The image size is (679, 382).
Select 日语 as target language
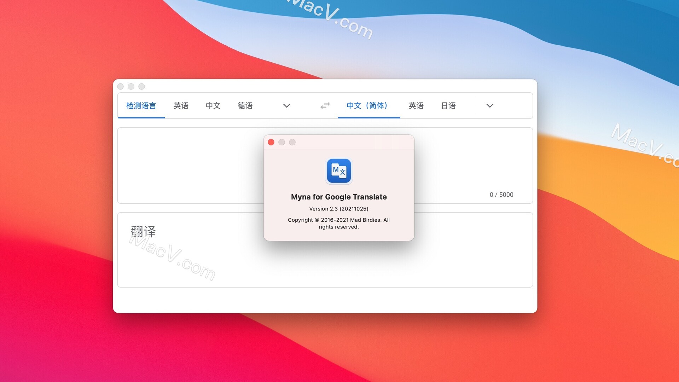(448, 105)
